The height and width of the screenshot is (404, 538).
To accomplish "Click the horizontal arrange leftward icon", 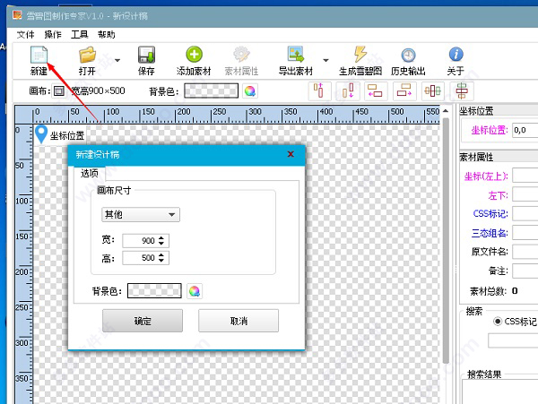I will [x=376, y=90].
